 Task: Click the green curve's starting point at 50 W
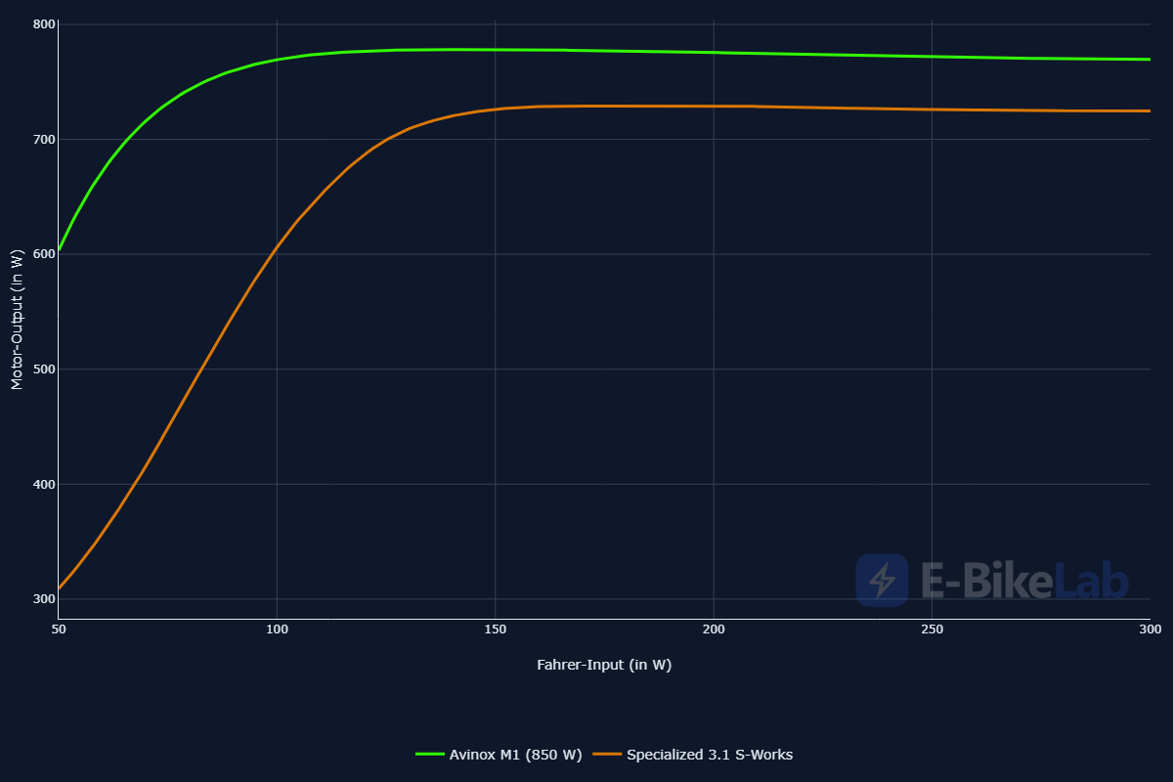60,249
